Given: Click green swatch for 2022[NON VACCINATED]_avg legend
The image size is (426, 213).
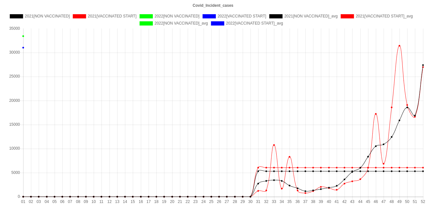Looking at the screenshot, I should click(146, 23).
